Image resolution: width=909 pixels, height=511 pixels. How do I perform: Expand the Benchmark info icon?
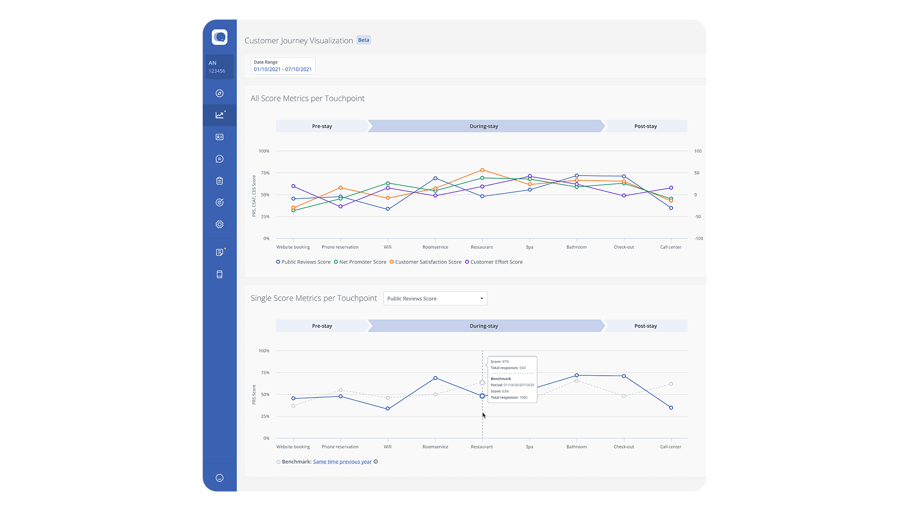coord(376,461)
